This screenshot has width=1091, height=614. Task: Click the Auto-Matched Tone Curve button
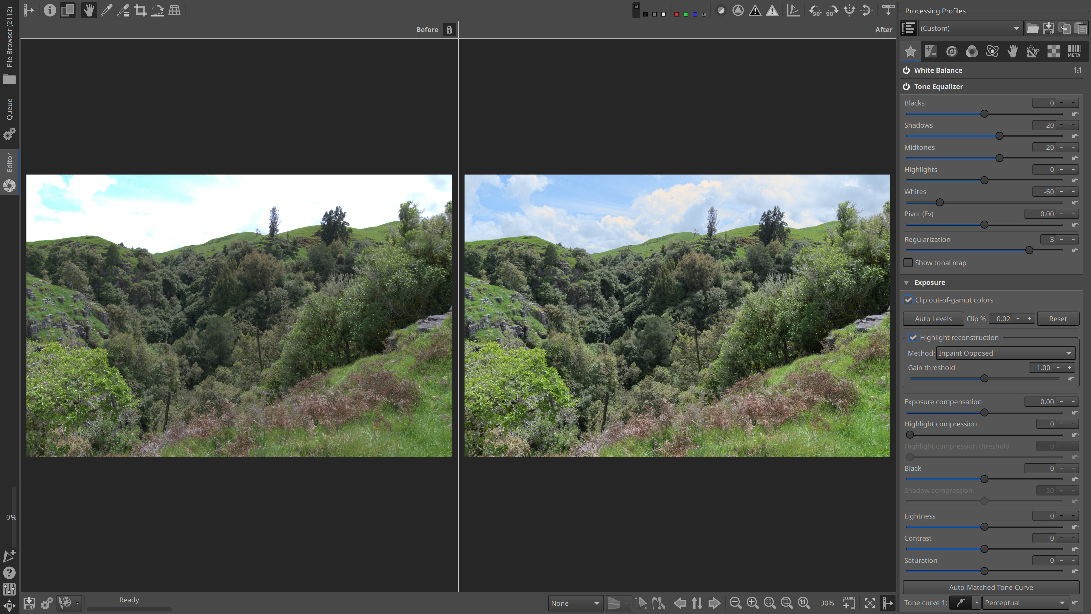pyautogui.click(x=991, y=587)
